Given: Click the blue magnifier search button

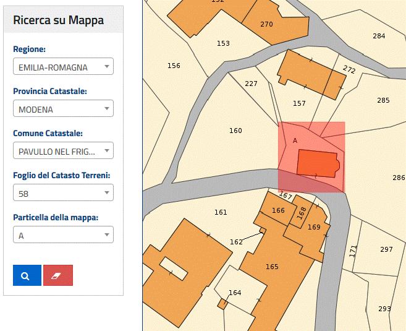Looking at the screenshot, I should click(27, 275).
